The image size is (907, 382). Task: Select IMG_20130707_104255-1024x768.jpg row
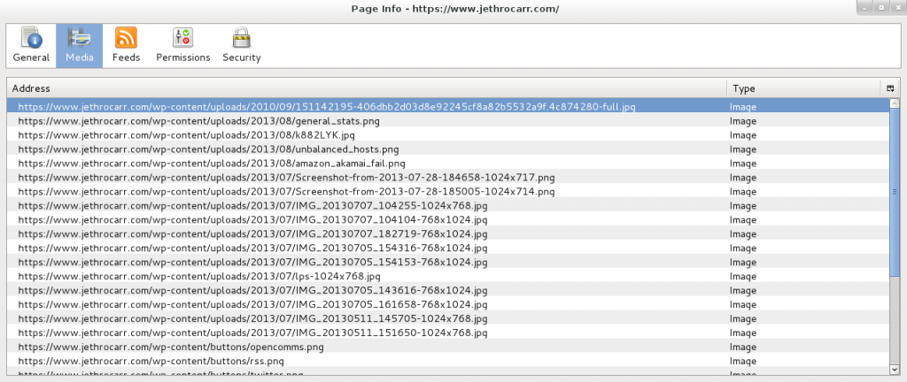click(x=448, y=206)
